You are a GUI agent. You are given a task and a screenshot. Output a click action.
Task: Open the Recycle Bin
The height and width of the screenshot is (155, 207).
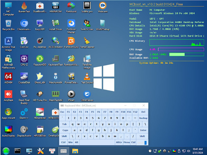point(8,23)
